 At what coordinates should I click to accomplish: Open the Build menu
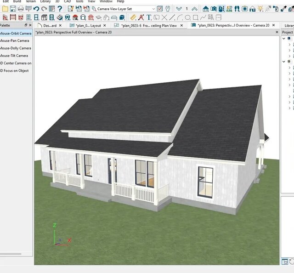[x=17, y=1]
